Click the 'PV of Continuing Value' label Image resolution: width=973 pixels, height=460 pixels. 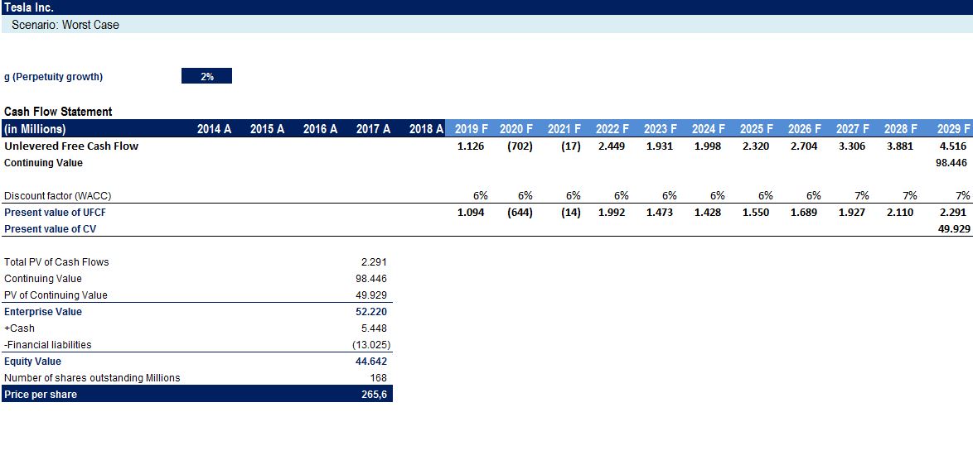point(56,295)
